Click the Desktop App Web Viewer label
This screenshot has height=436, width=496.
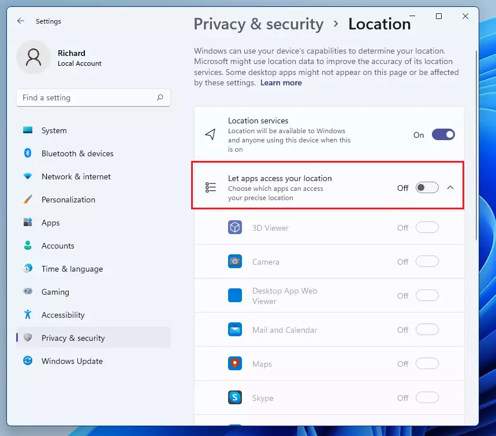tap(285, 296)
